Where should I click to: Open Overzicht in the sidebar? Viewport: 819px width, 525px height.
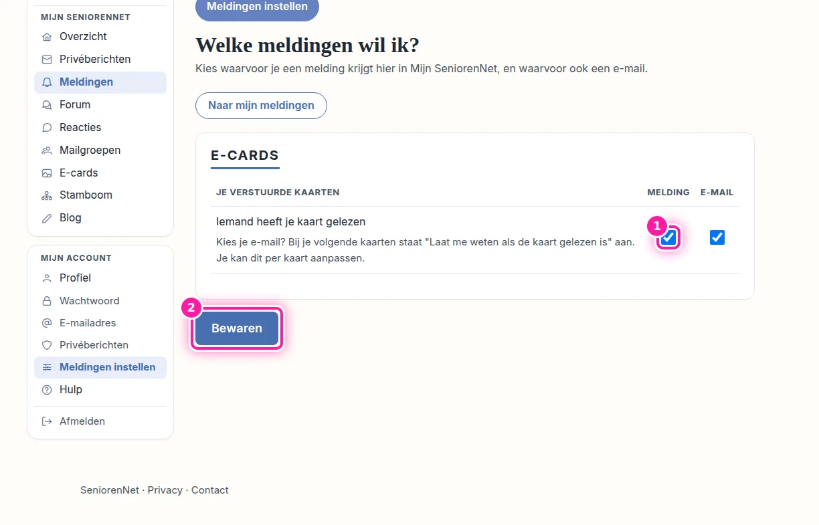click(100, 37)
